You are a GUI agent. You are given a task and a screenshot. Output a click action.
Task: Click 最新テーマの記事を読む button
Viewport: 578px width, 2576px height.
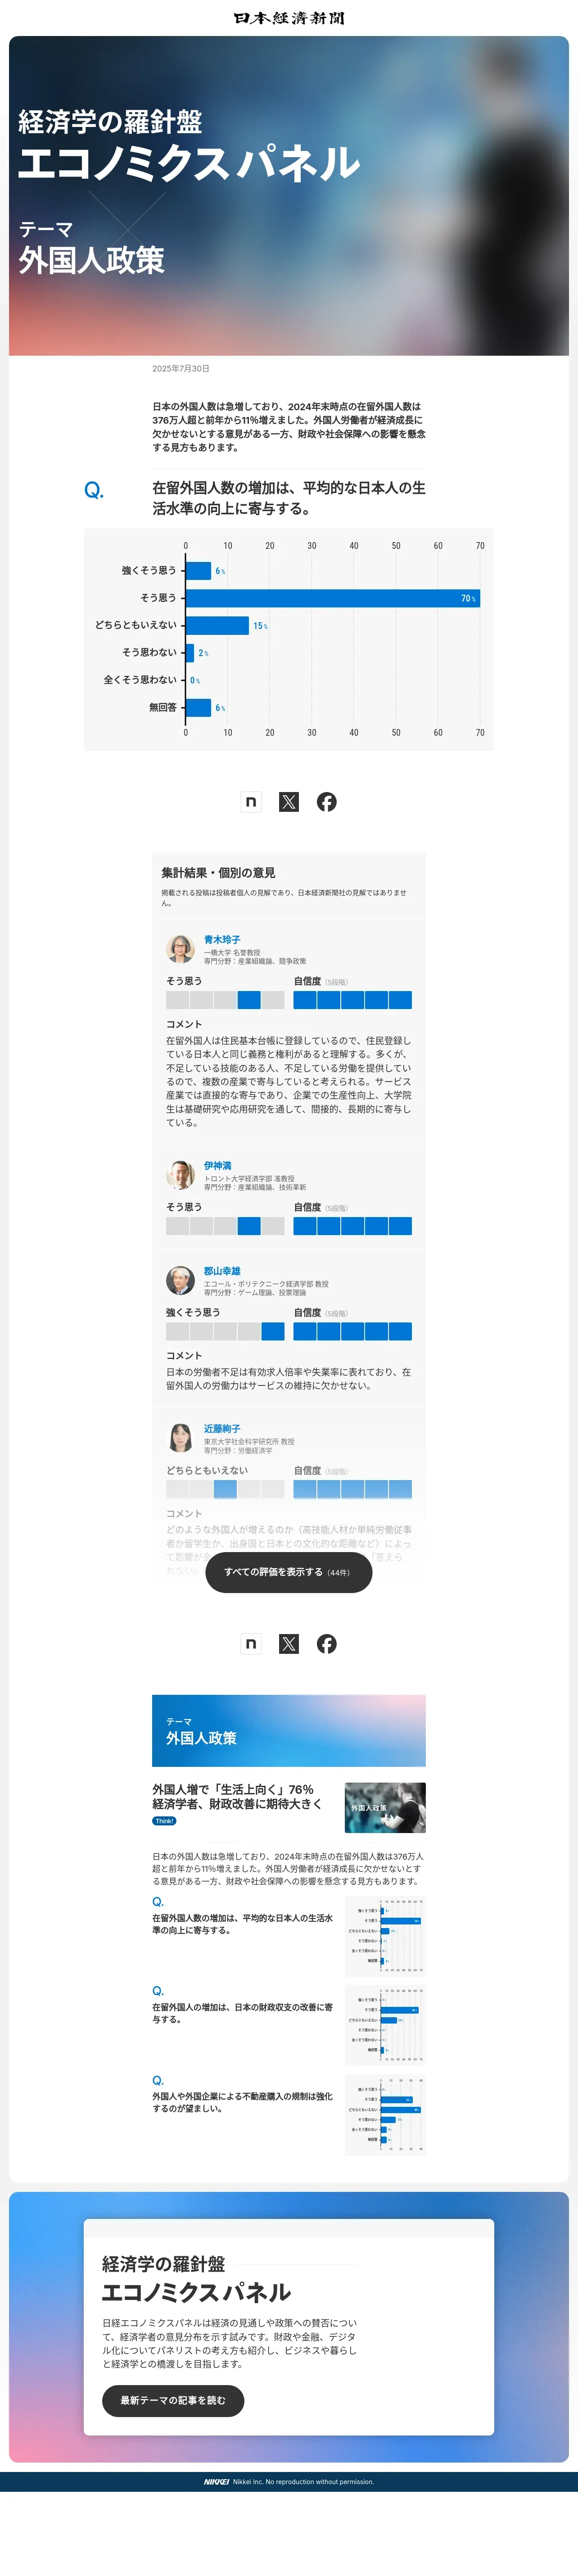[x=173, y=2400]
